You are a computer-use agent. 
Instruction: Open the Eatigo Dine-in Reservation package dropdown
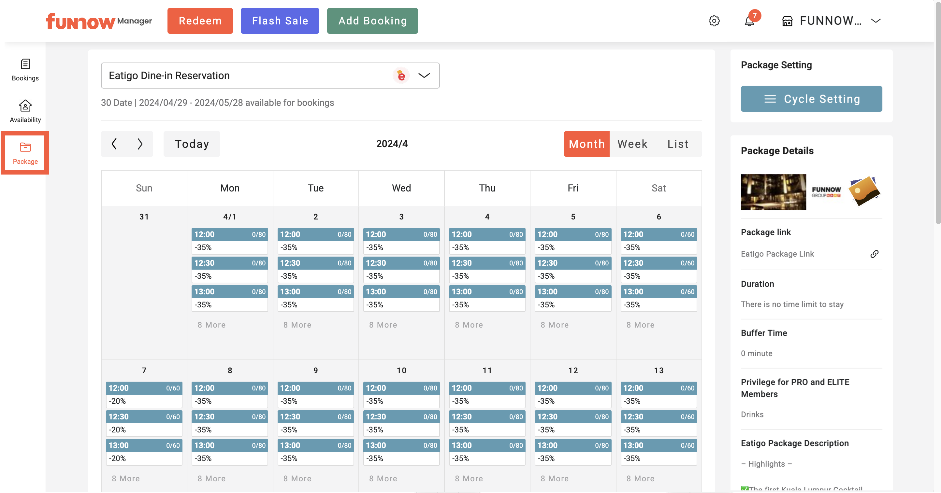point(270,76)
